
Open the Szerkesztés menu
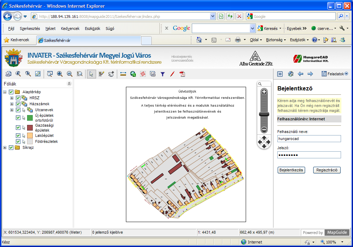click(x=30, y=28)
